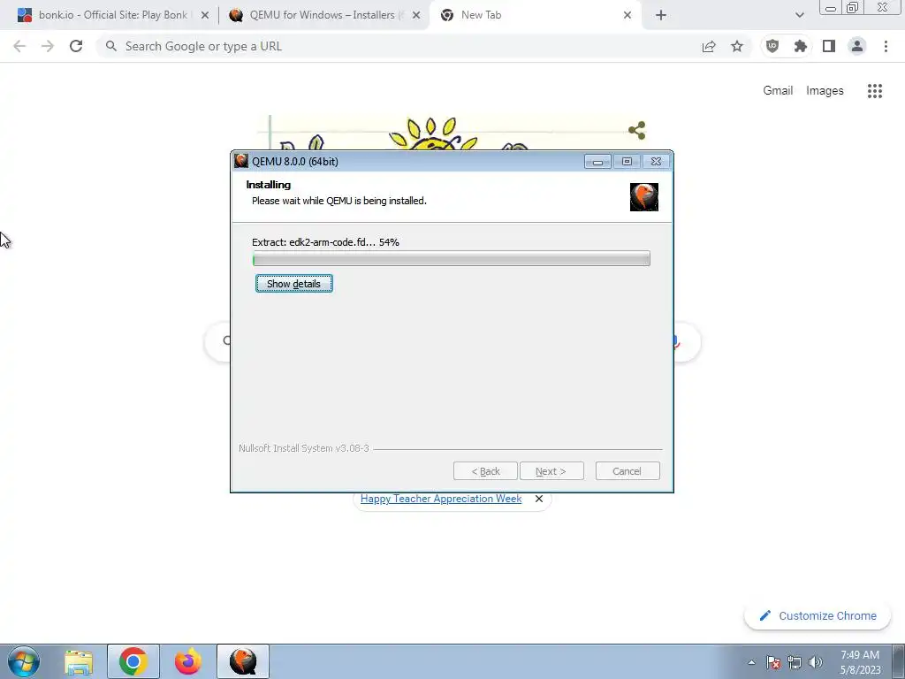
Task: Click the QEMU installer taskbar icon
Action: [243, 661]
